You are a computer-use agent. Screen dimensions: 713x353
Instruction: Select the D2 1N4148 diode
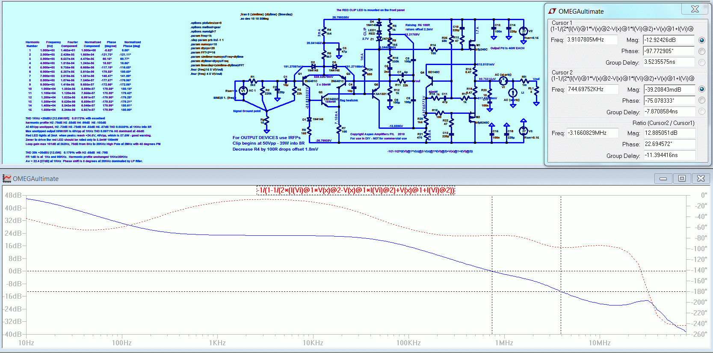pyautogui.click(x=313, y=67)
